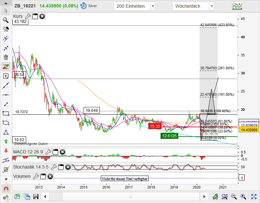
Task: Click the 200 Einheiten field
Action: [132, 6]
